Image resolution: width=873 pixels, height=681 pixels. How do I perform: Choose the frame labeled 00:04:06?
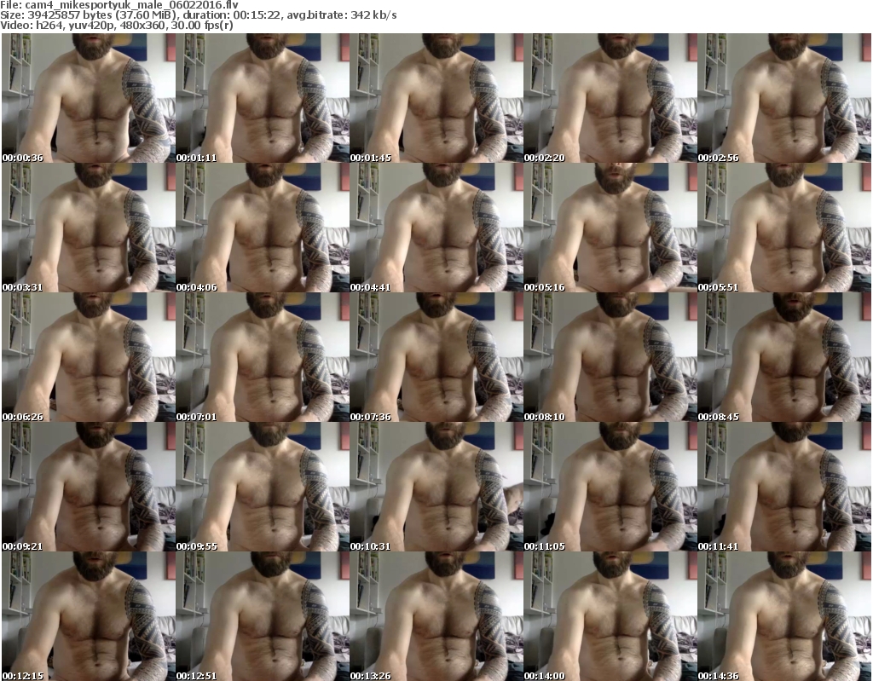(263, 228)
